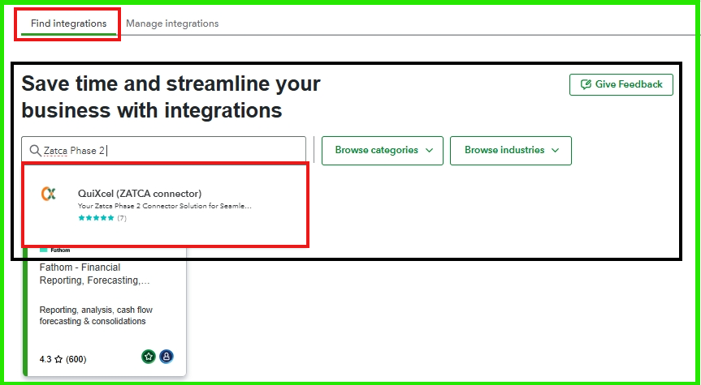Click the QuiXcel description text line
The height and width of the screenshot is (385, 701).
(x=165, y=206)
